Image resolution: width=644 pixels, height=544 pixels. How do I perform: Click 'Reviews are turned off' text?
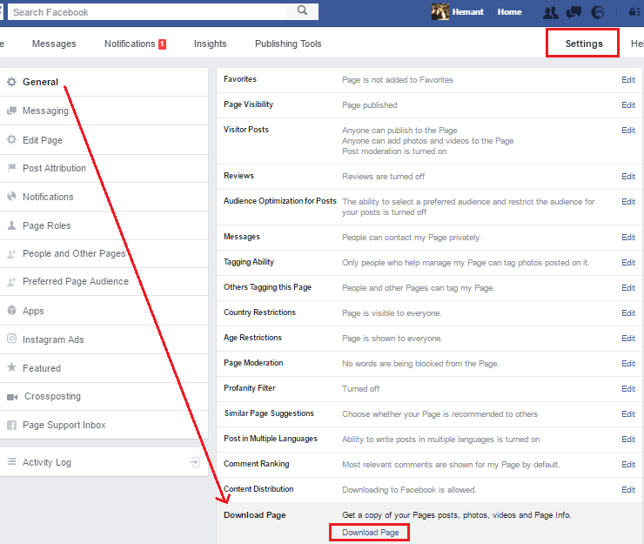[x=383, y=177]
